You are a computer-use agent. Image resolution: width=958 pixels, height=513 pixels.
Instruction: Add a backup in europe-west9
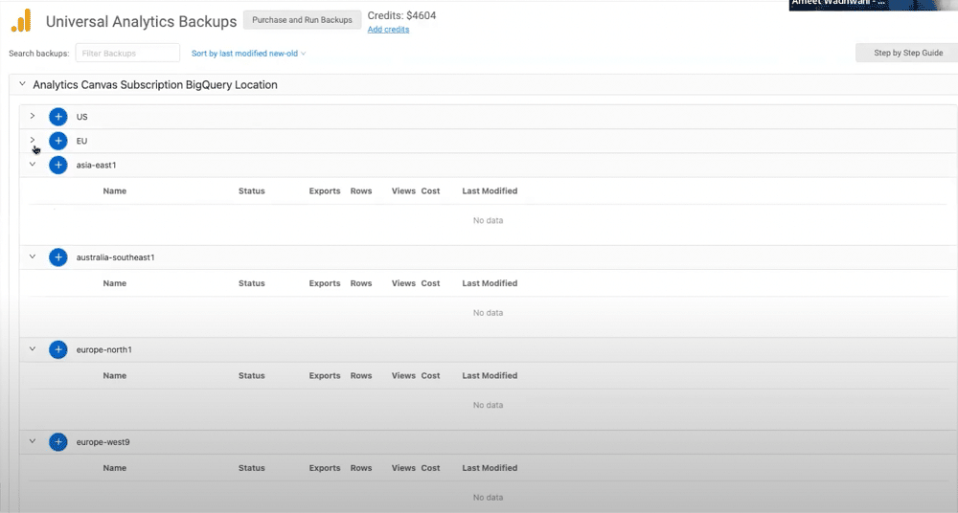point(58,442)
